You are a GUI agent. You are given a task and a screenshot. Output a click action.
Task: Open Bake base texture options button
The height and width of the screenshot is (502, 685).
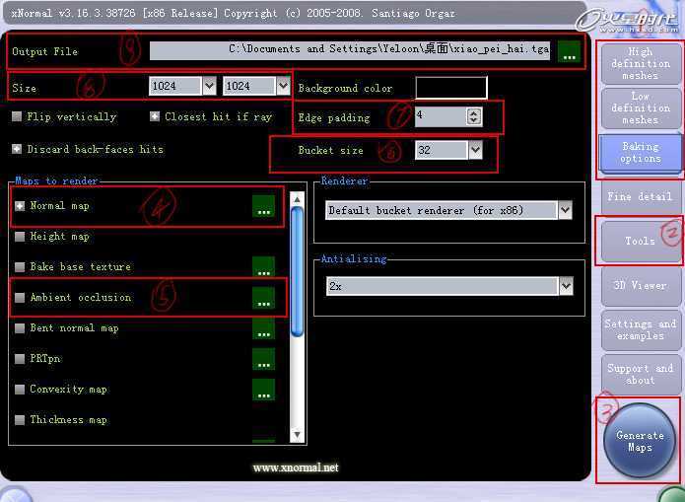[263, 266]
